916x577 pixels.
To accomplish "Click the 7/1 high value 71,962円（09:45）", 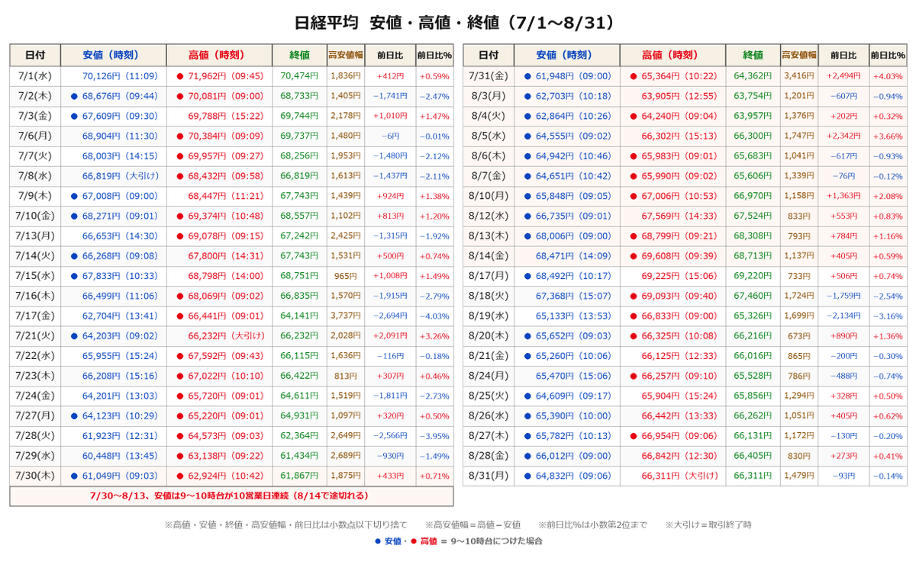I will pos(226,76).
